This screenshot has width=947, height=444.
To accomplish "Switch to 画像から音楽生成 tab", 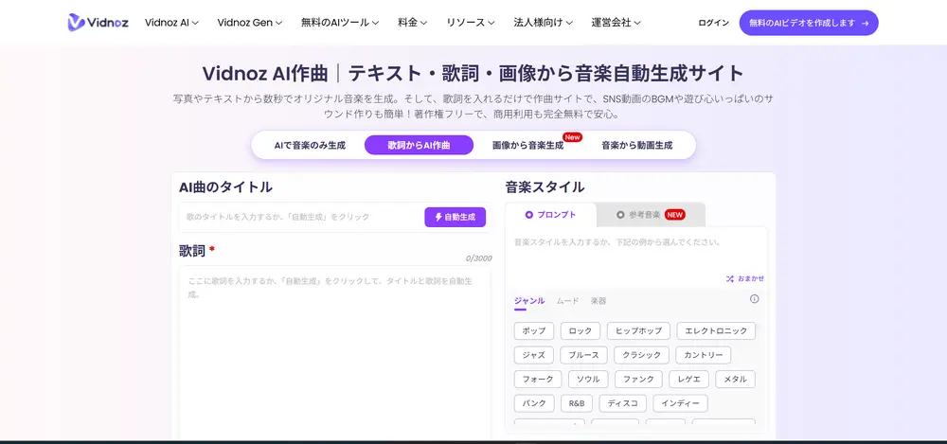I will point(527,145).
